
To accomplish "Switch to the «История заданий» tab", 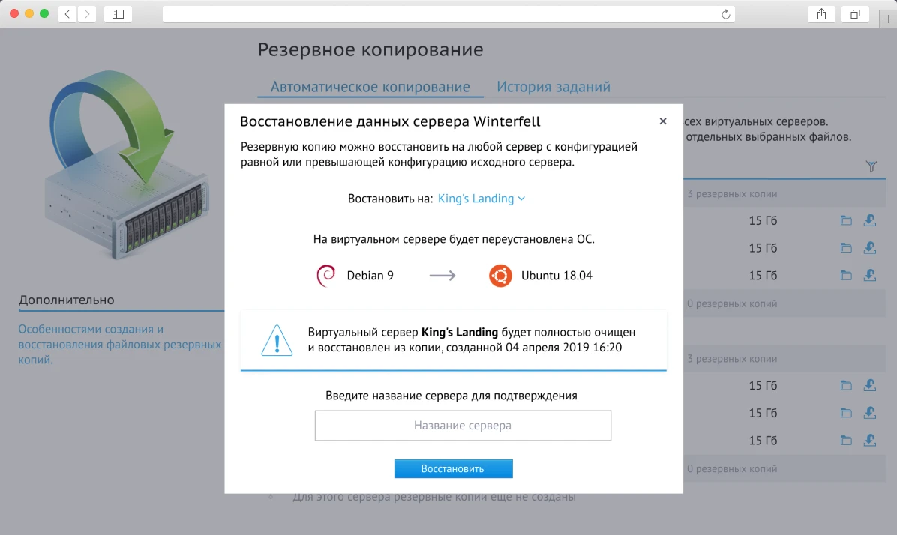I will 553,86.
